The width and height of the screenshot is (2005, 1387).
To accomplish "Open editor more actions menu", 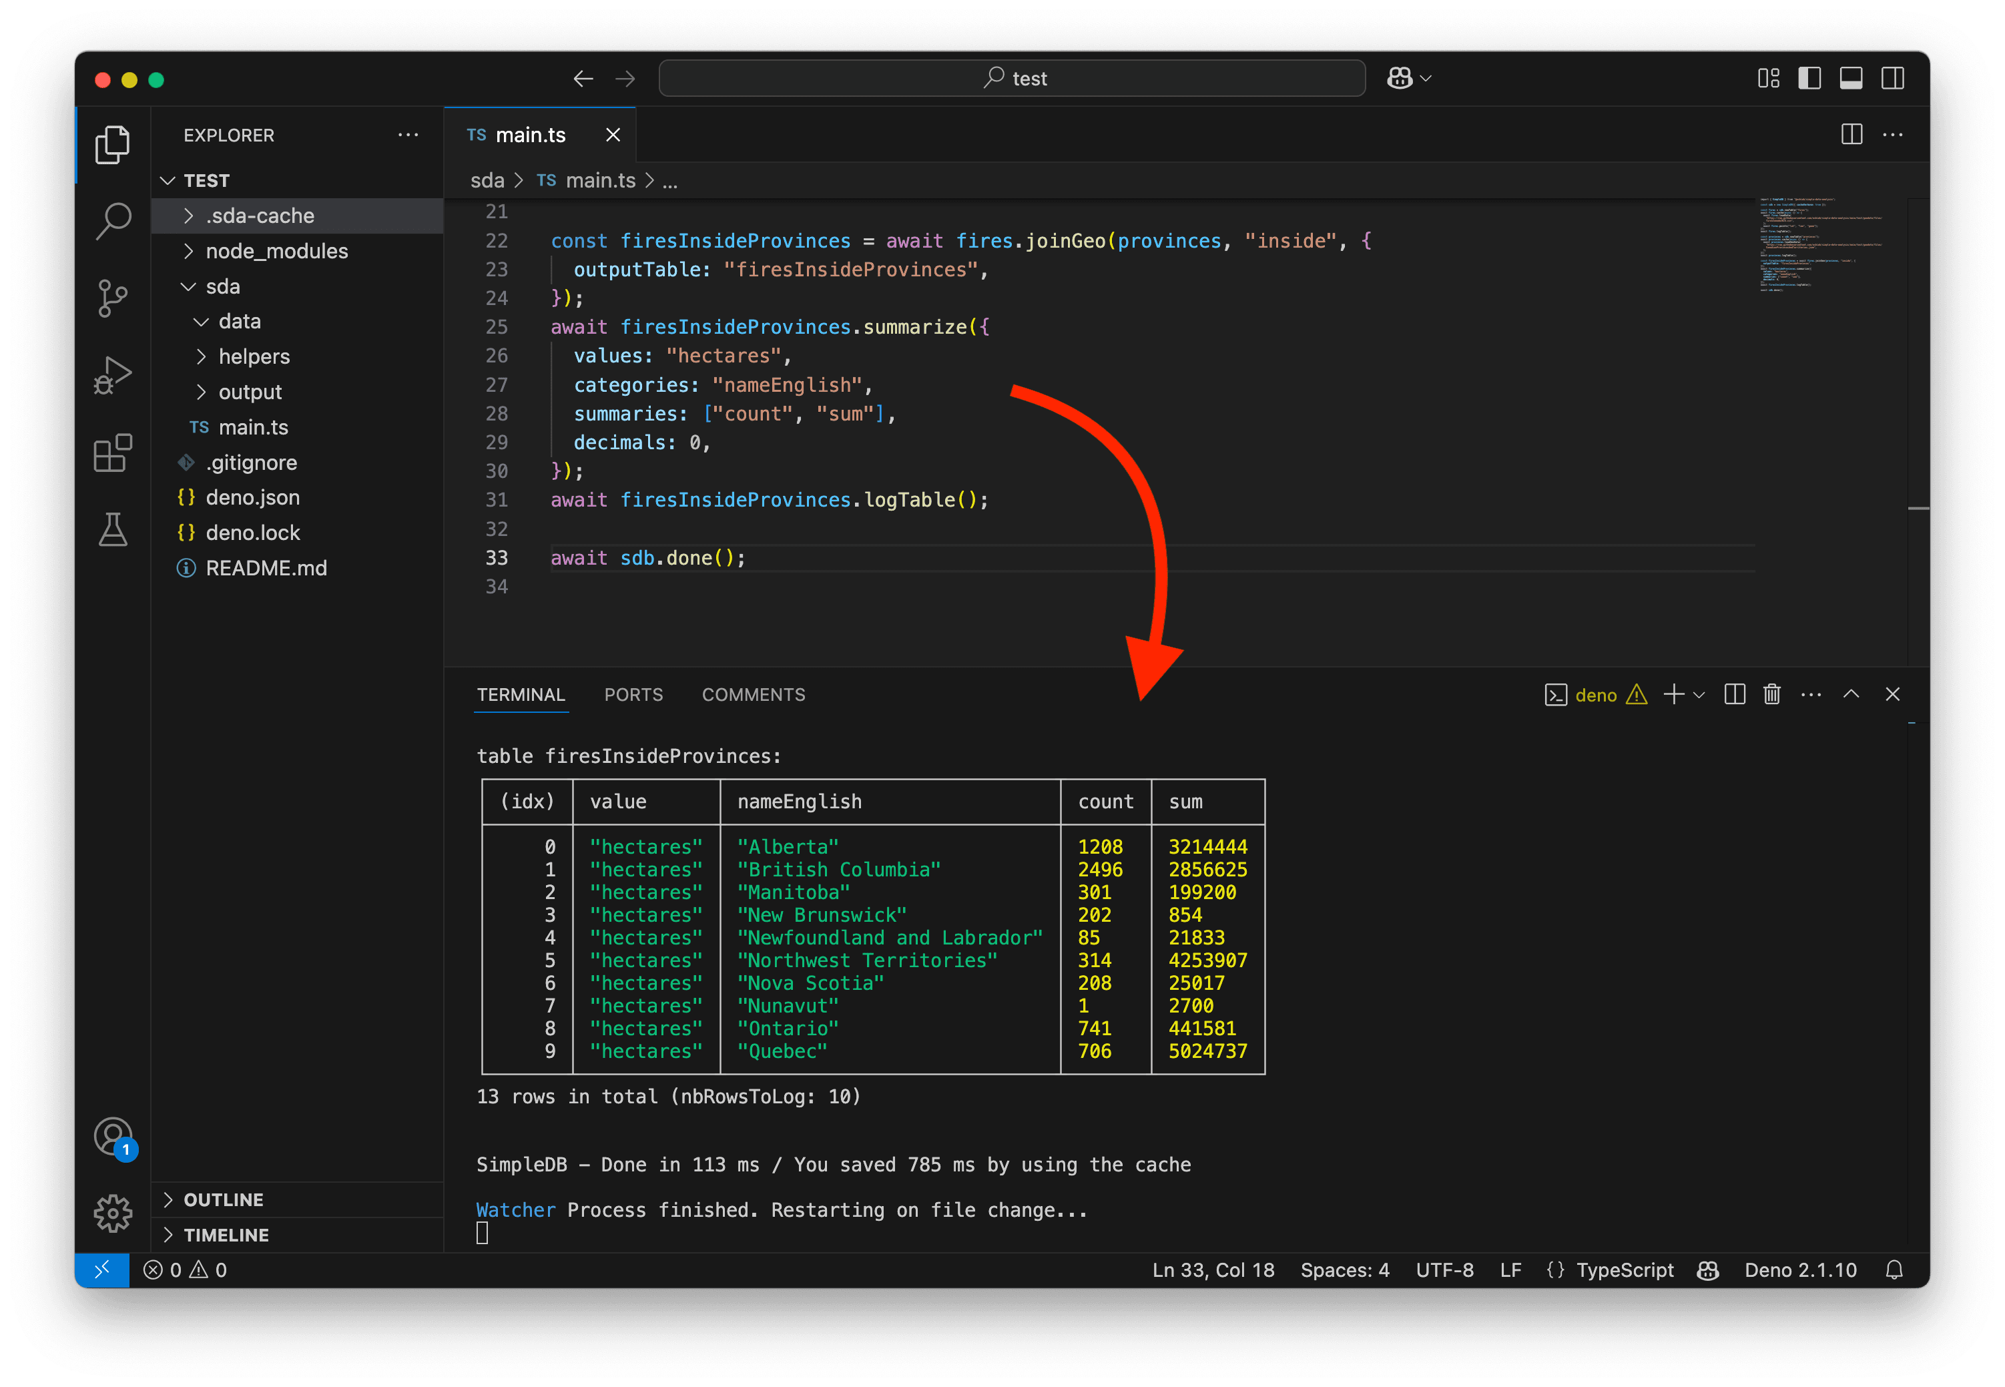I will (x=1893, y=135).
